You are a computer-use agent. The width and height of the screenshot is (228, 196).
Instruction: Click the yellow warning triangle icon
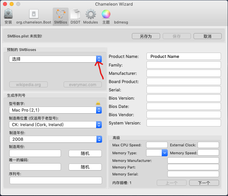(x=98, y=103)
